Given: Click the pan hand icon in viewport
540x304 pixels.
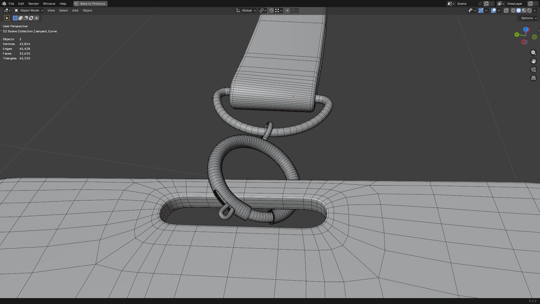Looking at the screenshot, I should point(533,61).
